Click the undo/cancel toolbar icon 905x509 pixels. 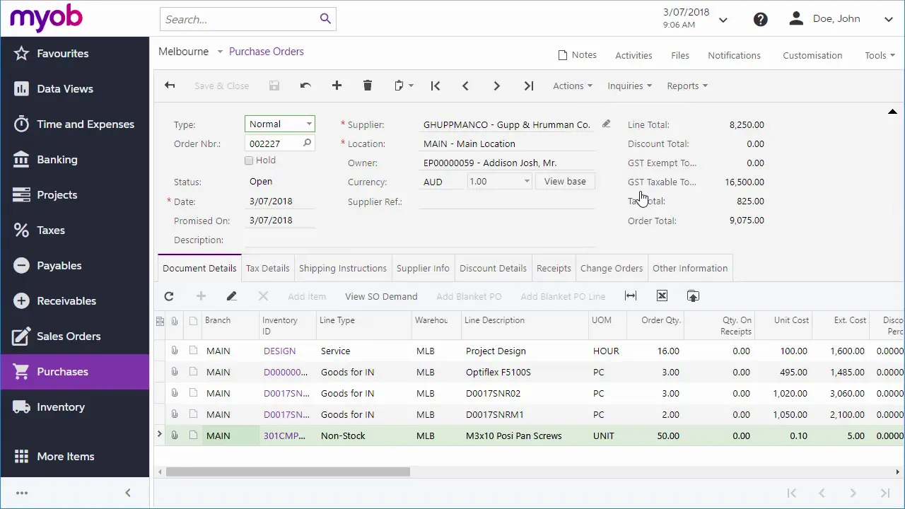305,86
